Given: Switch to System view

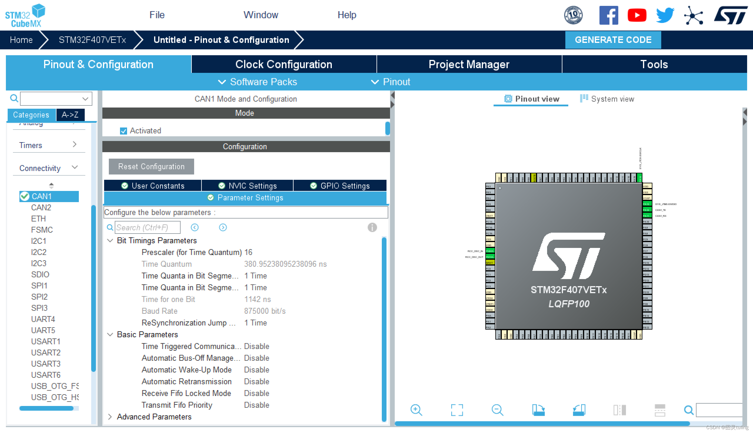Looking at the screenshot, I should [x=607, y=99].
